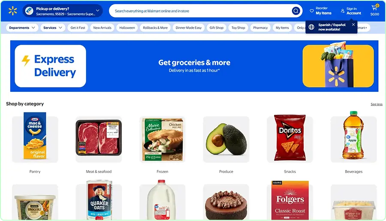Close the Spanish / Español notification
Screen dimensions: 386x221
coord(353,24)
